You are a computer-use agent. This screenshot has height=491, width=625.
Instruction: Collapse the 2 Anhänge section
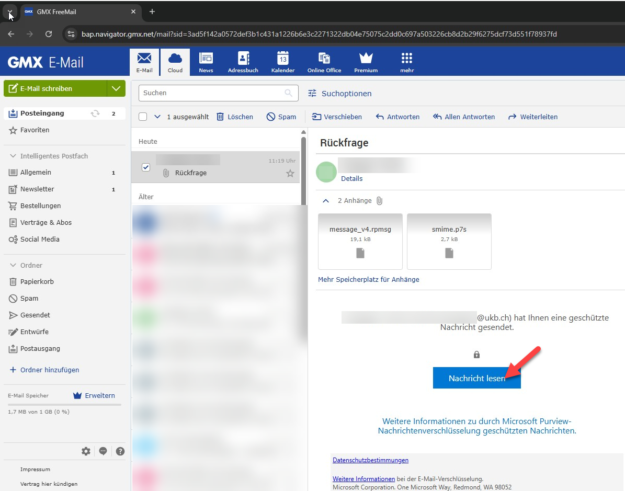pyautogui.click(x=326, y=201)
